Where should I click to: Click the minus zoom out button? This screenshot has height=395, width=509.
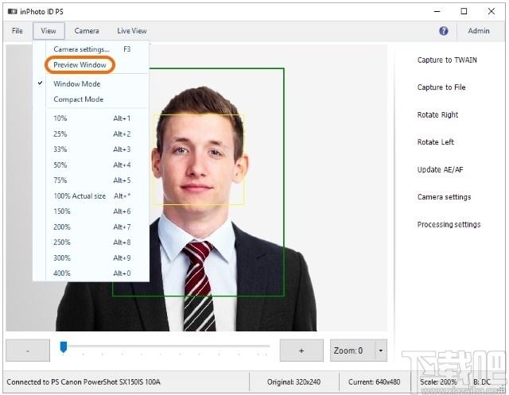click(x=28, y=350)
